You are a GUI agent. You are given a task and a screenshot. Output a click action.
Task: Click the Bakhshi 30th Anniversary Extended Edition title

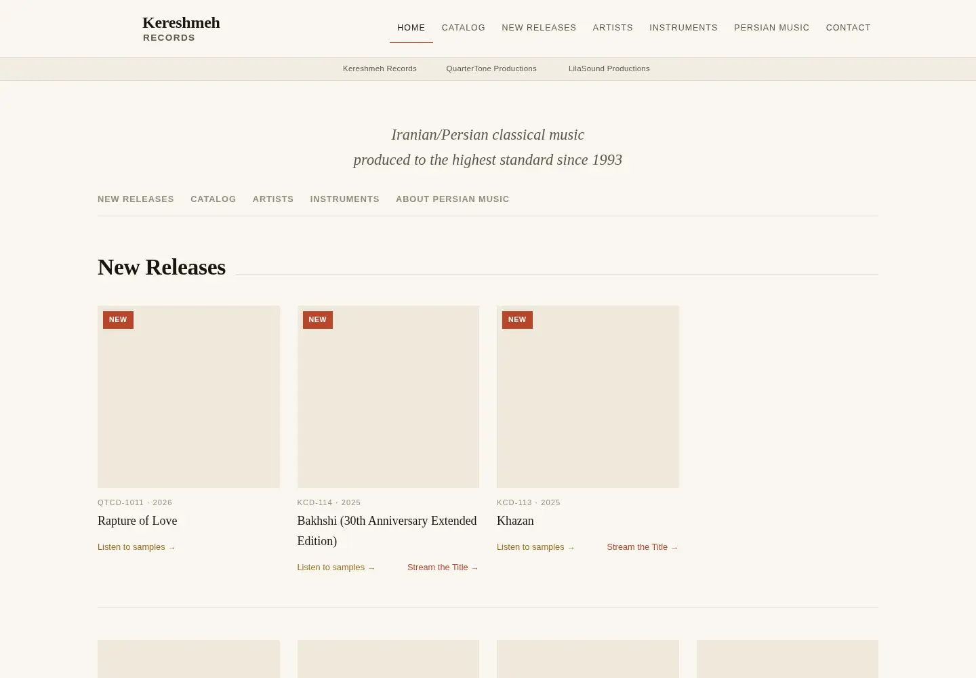[387, 531]
